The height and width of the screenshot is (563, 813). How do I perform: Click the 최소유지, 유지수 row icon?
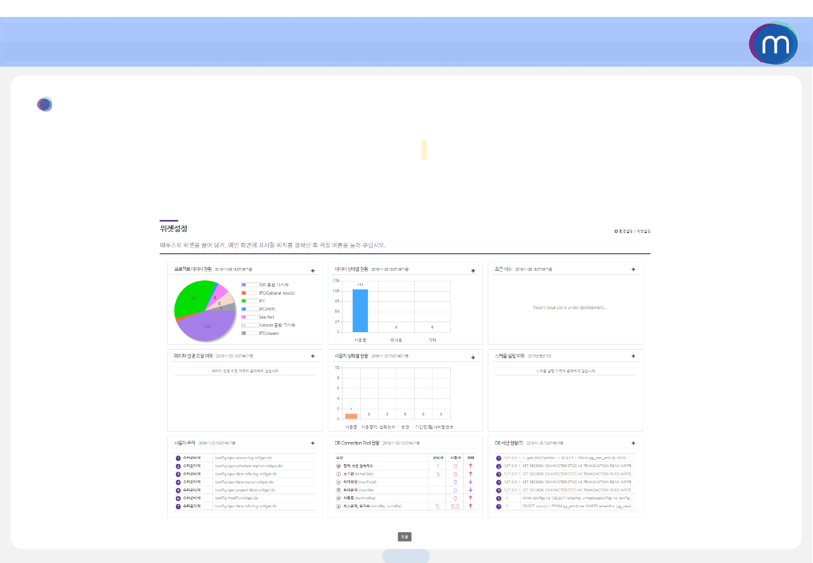tap(338, 506)
